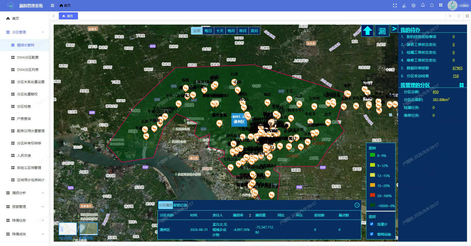Open 人员交接 sidebar item

tap(24, 155)
